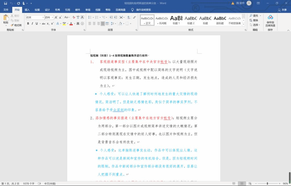
Task: Click the grow font size icon
Action: 56,17
